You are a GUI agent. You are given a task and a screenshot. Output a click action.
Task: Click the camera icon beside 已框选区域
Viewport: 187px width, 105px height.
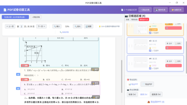[x=126, y=16]
